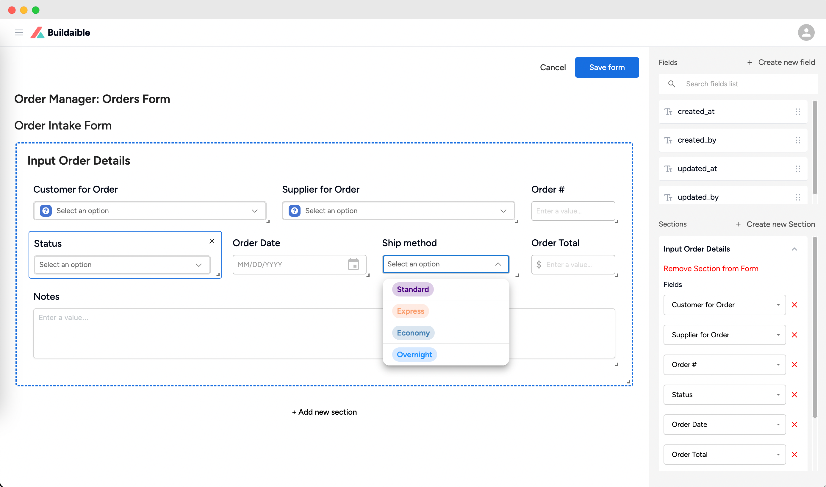Click into the Notes text area
This screenshot has width=826, height=487.
324,333
